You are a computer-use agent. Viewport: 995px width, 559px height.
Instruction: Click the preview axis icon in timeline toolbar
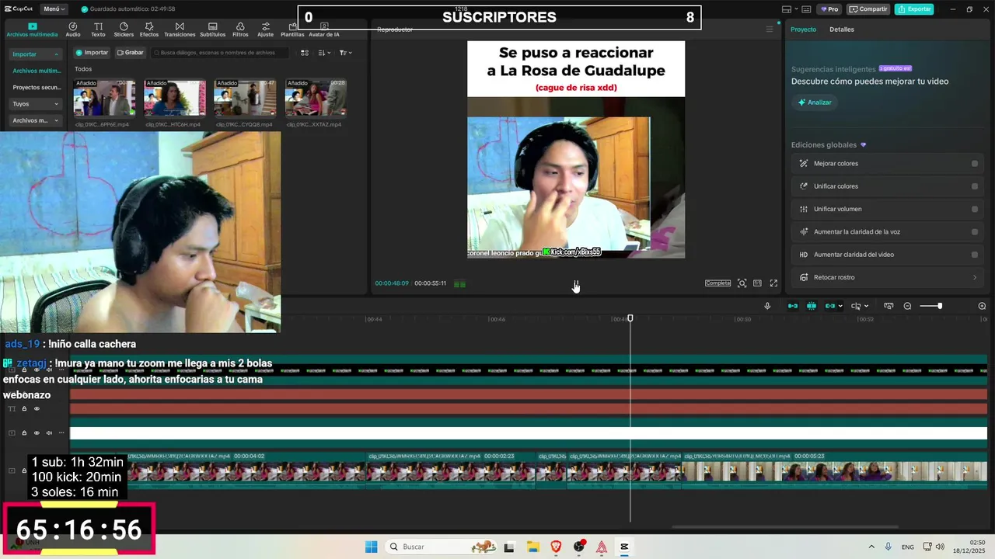[x=889, y=306]
